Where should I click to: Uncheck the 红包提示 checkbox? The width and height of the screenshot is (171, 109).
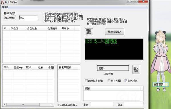pos(126,81)
